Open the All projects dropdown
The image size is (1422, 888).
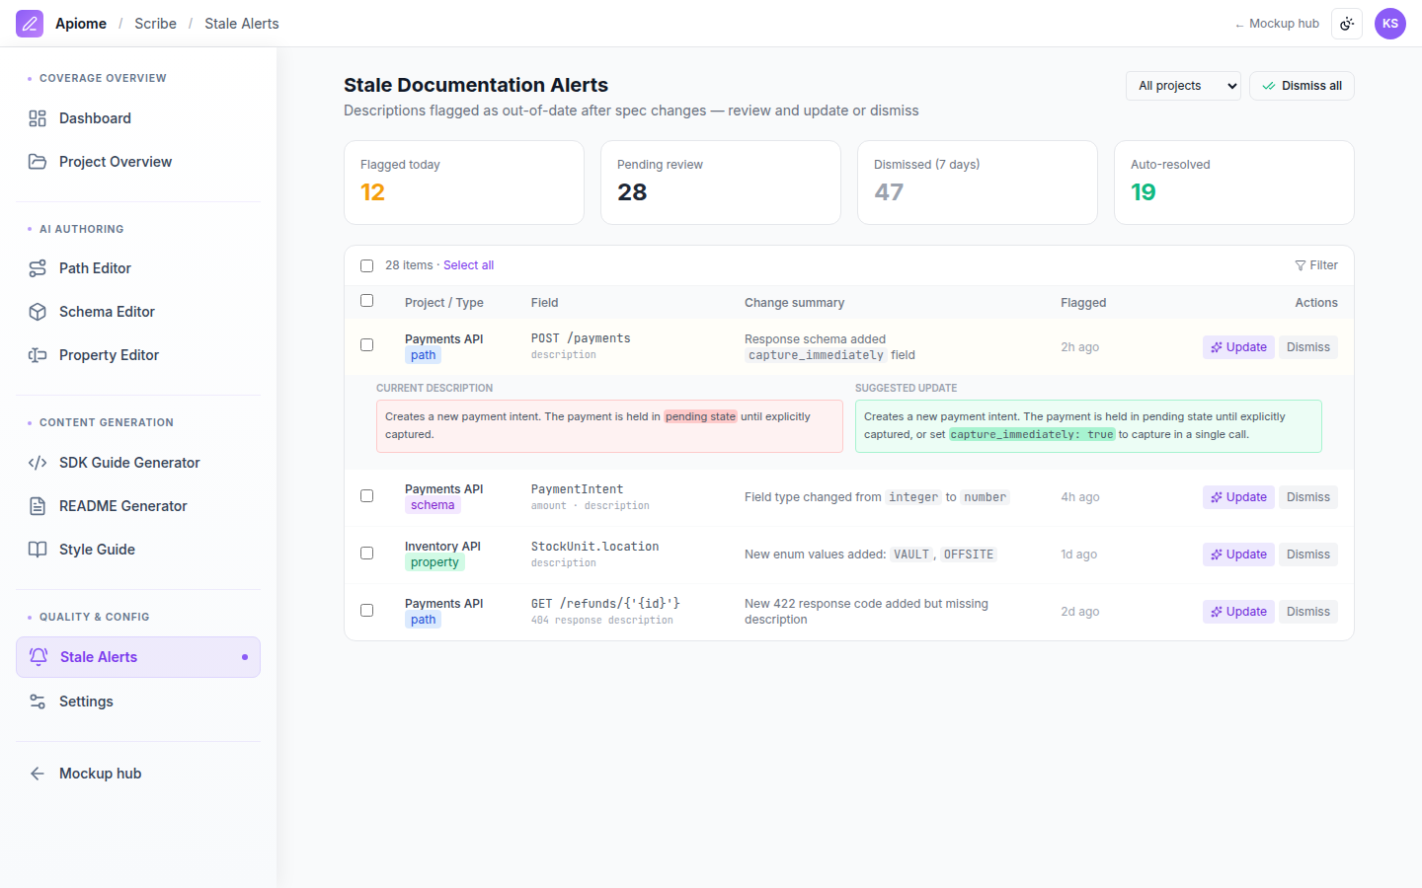1183,86
